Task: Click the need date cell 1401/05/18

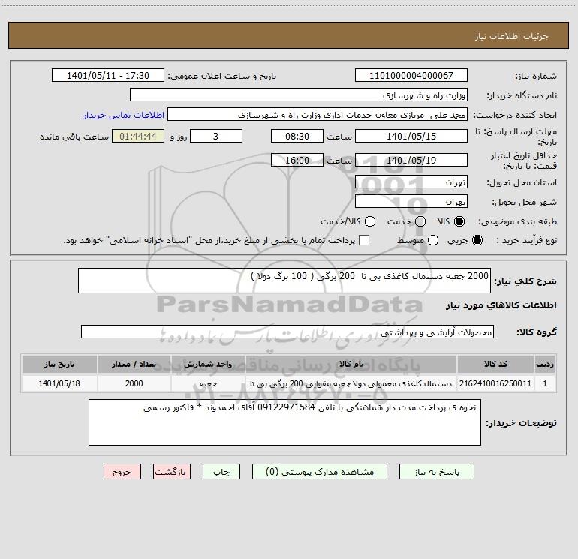Action: (59, 383)
